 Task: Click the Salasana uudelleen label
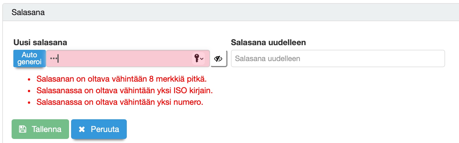pyautogui.click(x=268, y=43)
